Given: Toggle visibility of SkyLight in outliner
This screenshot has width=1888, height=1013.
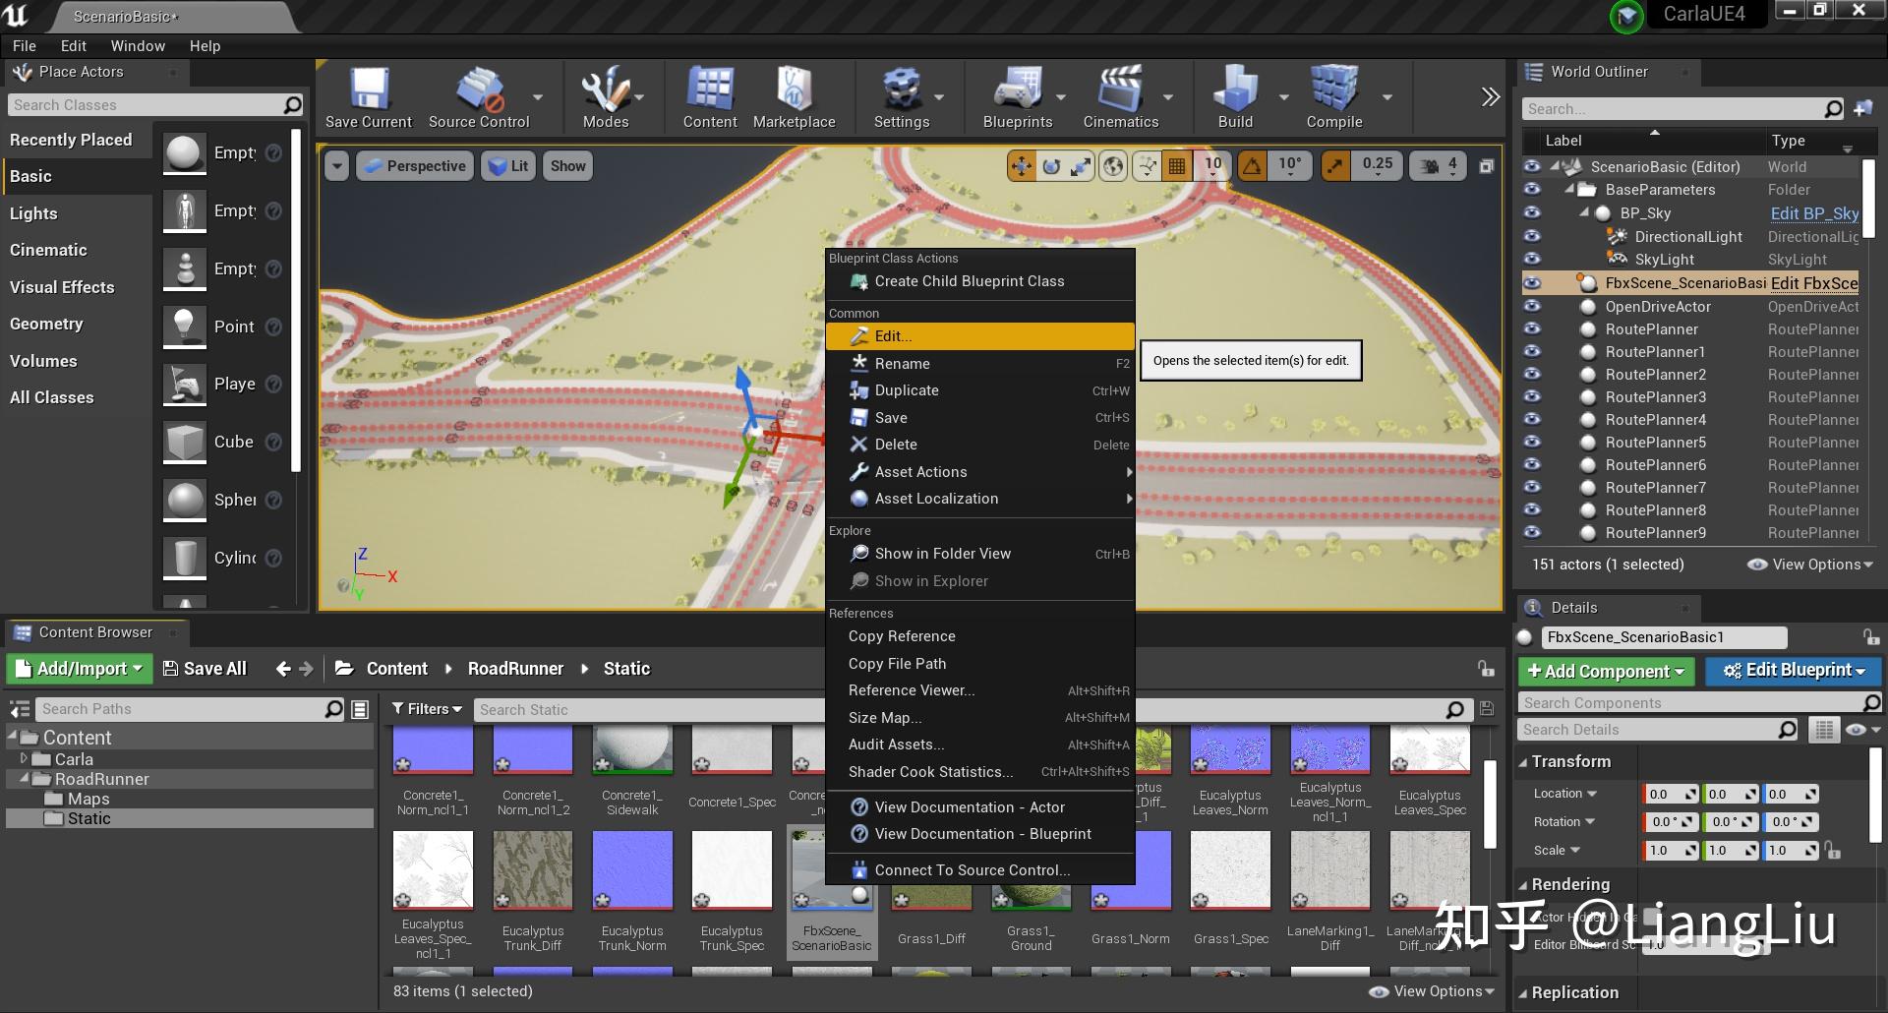Looking at the screenshot, I should tap(1532, 260).
